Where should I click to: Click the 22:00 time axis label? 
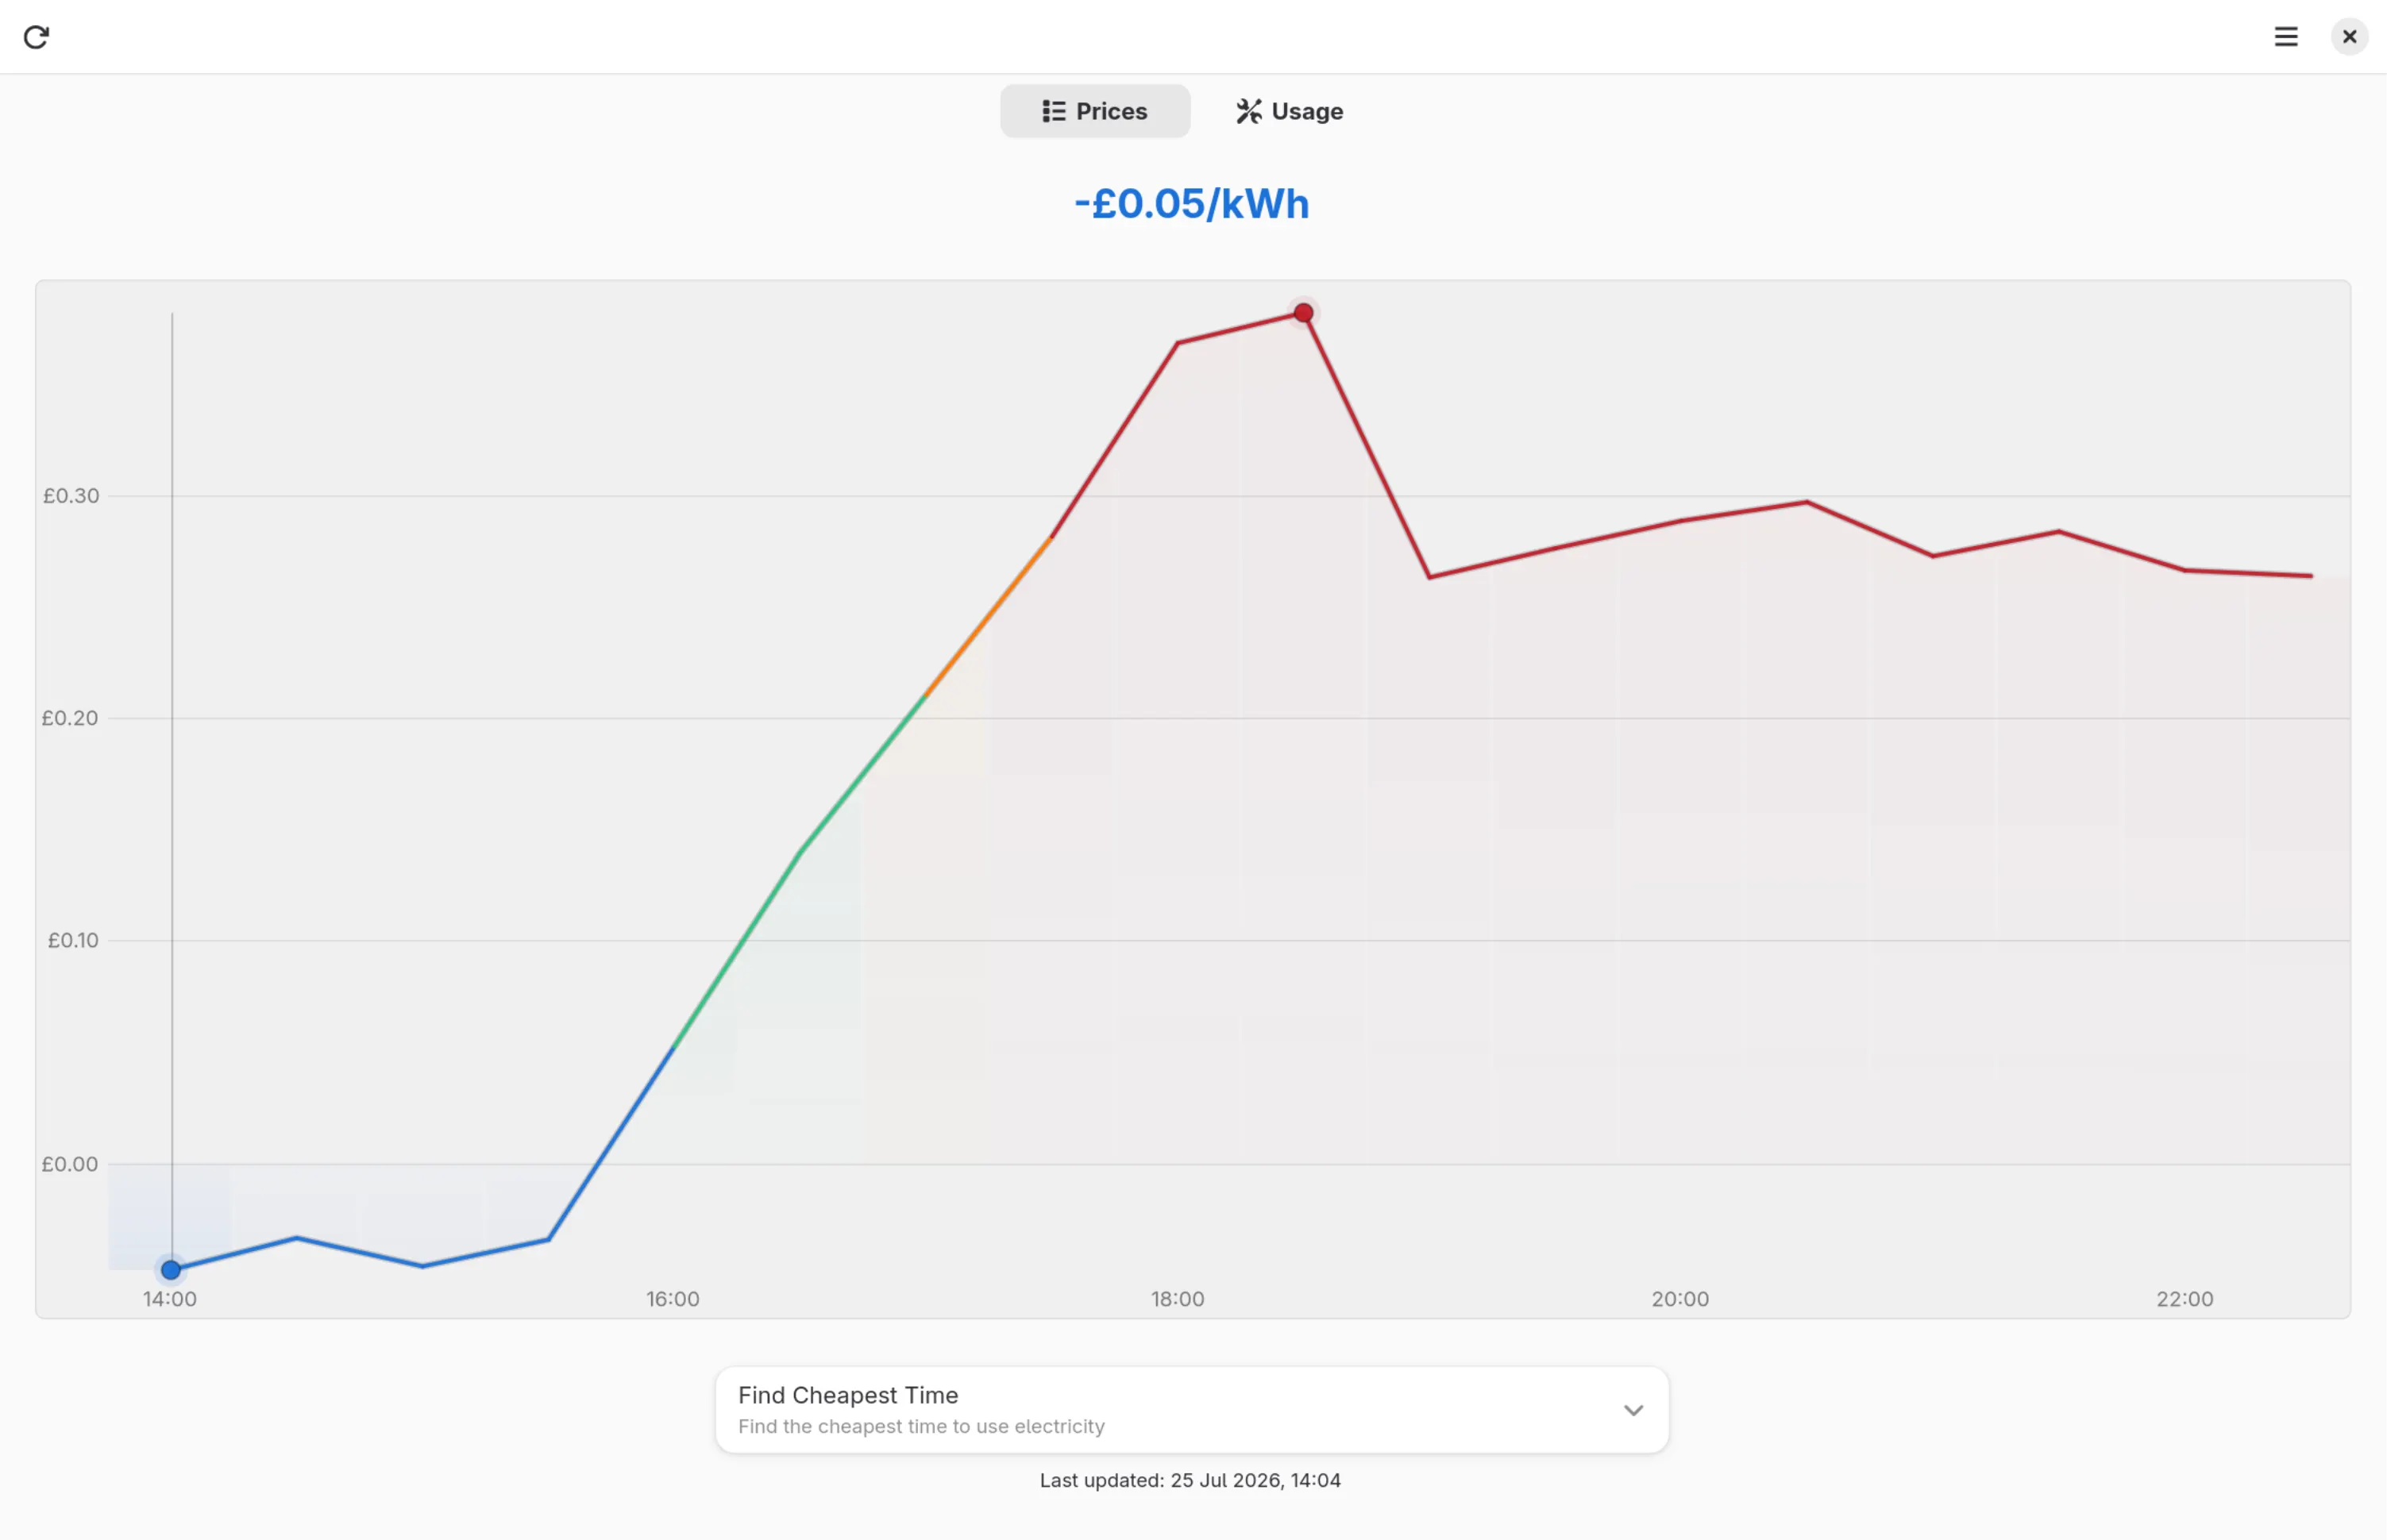[2185, 1299]
